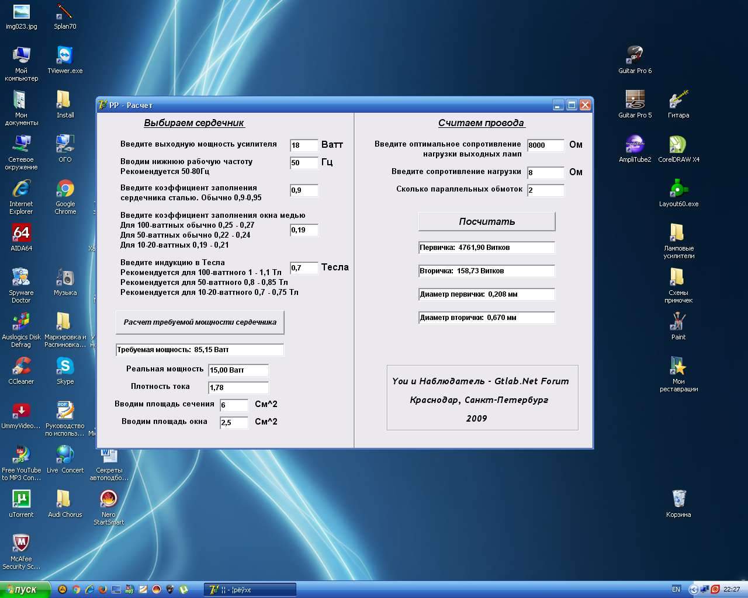Click the Посчитать button

pos(486,221)
